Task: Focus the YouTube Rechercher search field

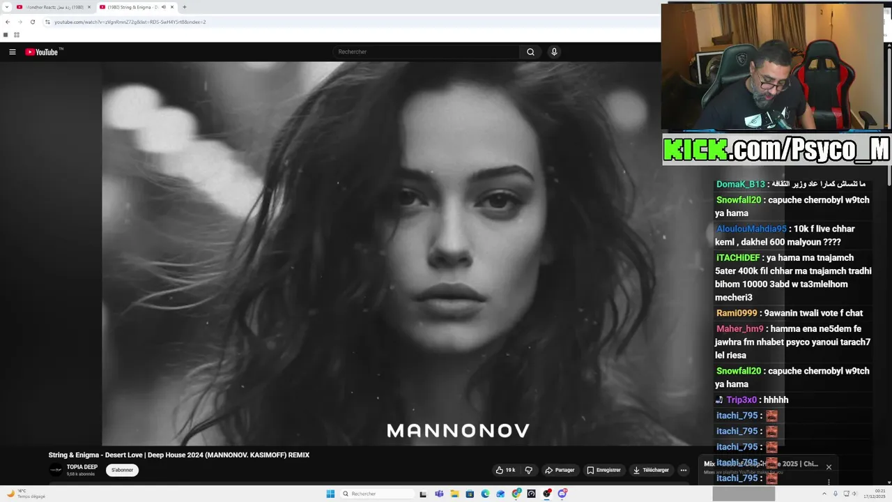Action: [x=426, y=52]
